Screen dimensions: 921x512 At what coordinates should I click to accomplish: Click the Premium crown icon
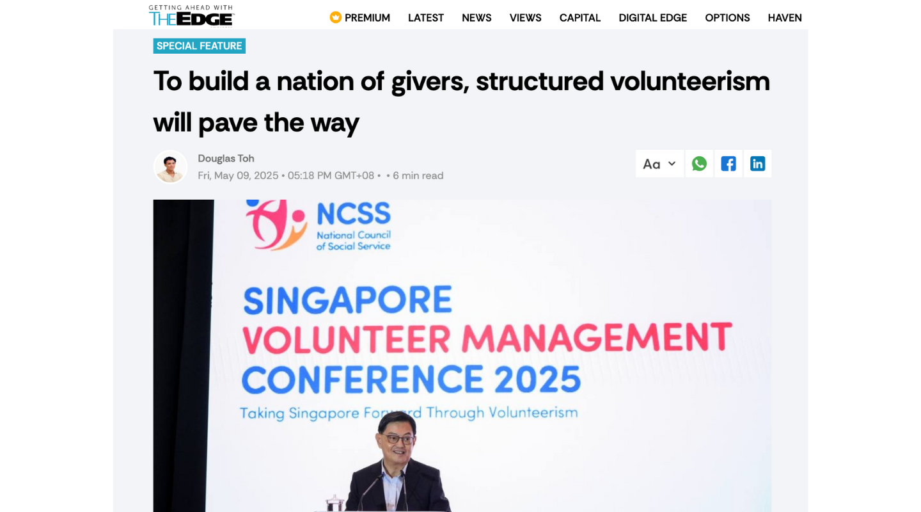point(335,17)
